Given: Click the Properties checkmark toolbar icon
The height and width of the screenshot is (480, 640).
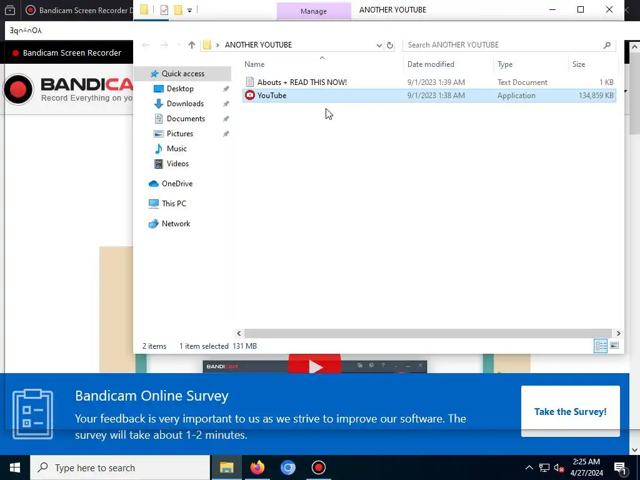Looking at the screenshot, I should pyautogui.click(x=164, y=10).
